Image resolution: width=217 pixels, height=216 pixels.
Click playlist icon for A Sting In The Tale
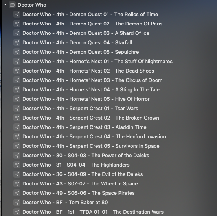click(17, 89)
